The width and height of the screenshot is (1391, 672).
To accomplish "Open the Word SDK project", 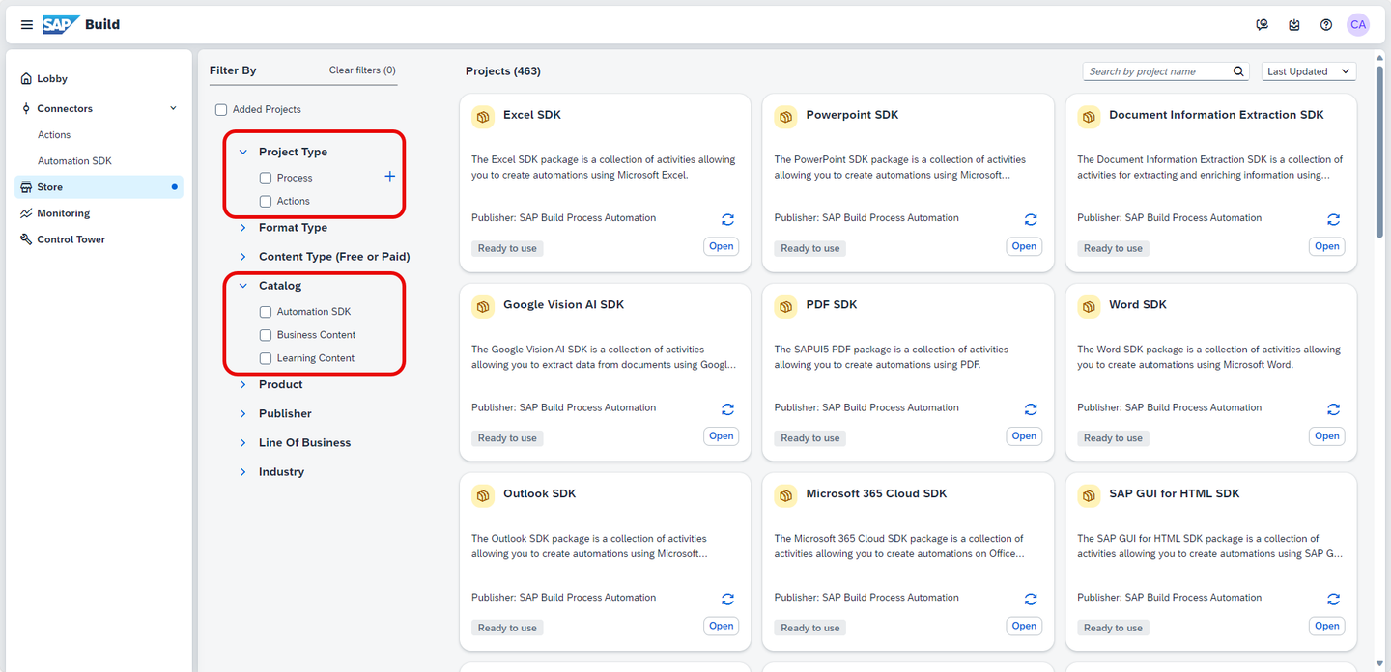I will [x=1327, y=436].
